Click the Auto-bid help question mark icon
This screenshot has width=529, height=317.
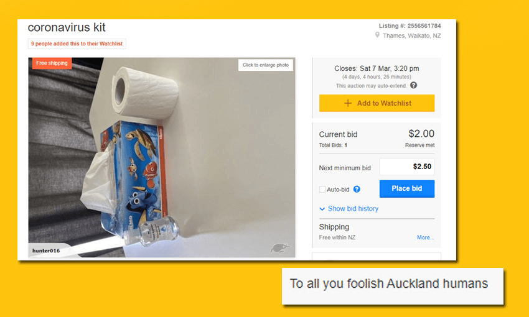pyautogui.click(x=357, y=189)
